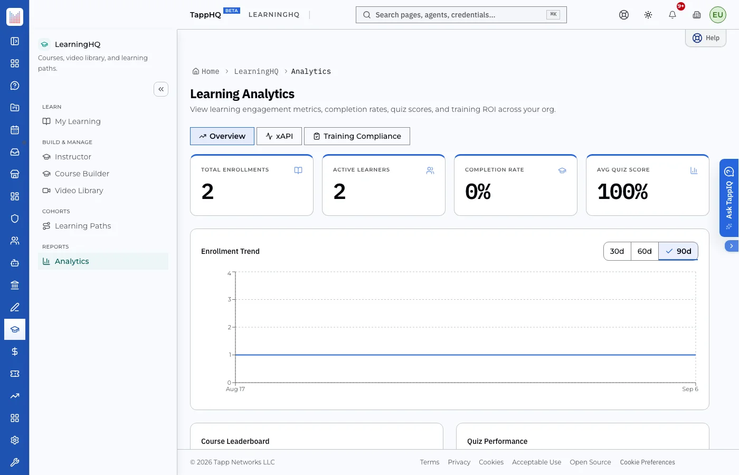Collapse the LearningHQ sidebar with double chevron
739x475 pixels.
pyautogui.click(x=161, y=89)
